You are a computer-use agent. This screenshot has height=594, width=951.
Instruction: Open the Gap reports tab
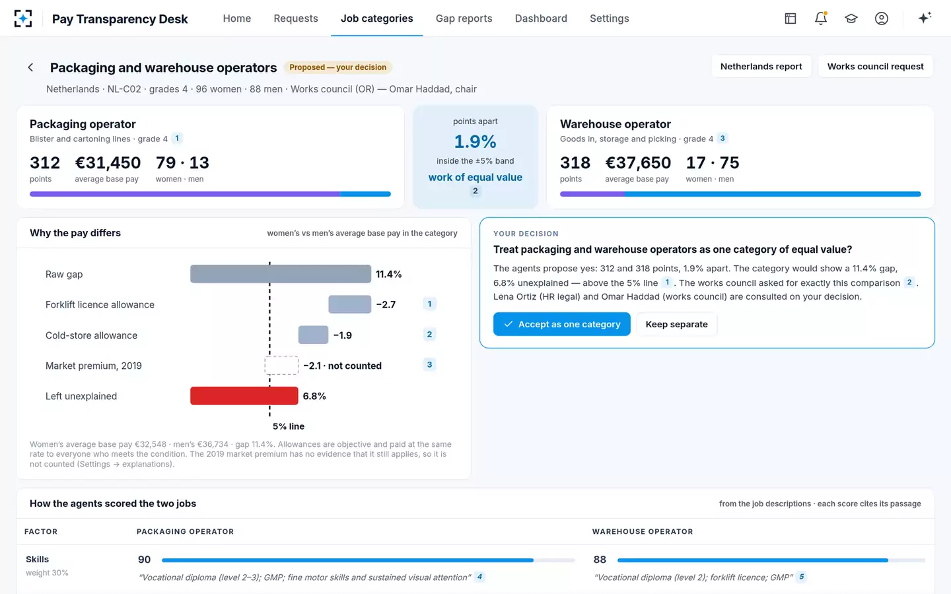(464, 18)
